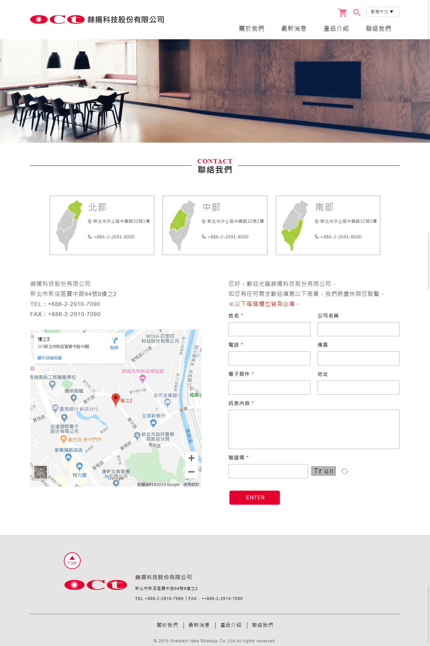Click the 南部 card address text
The width and height of the screenshot is (430, 646).
pyautogui.click(x=348, y=221)
